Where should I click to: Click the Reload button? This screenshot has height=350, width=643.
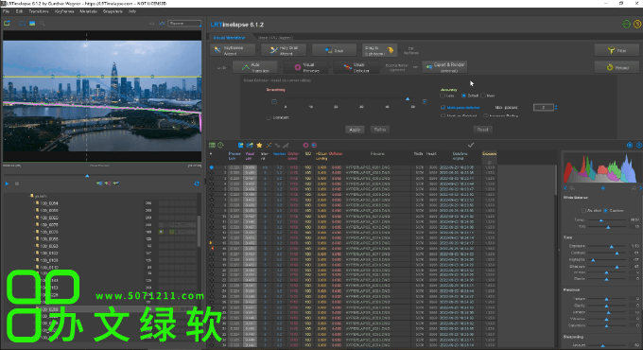[617, 67]
